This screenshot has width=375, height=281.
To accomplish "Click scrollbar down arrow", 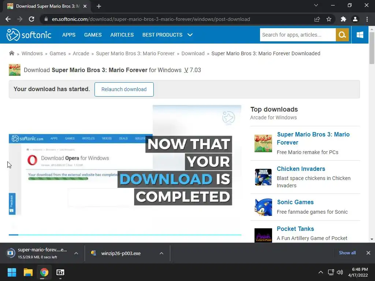I will [x=372, y=239].
